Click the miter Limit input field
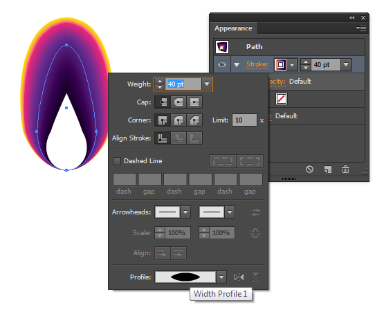The image size is (384, 314). [x=245, y=120]
